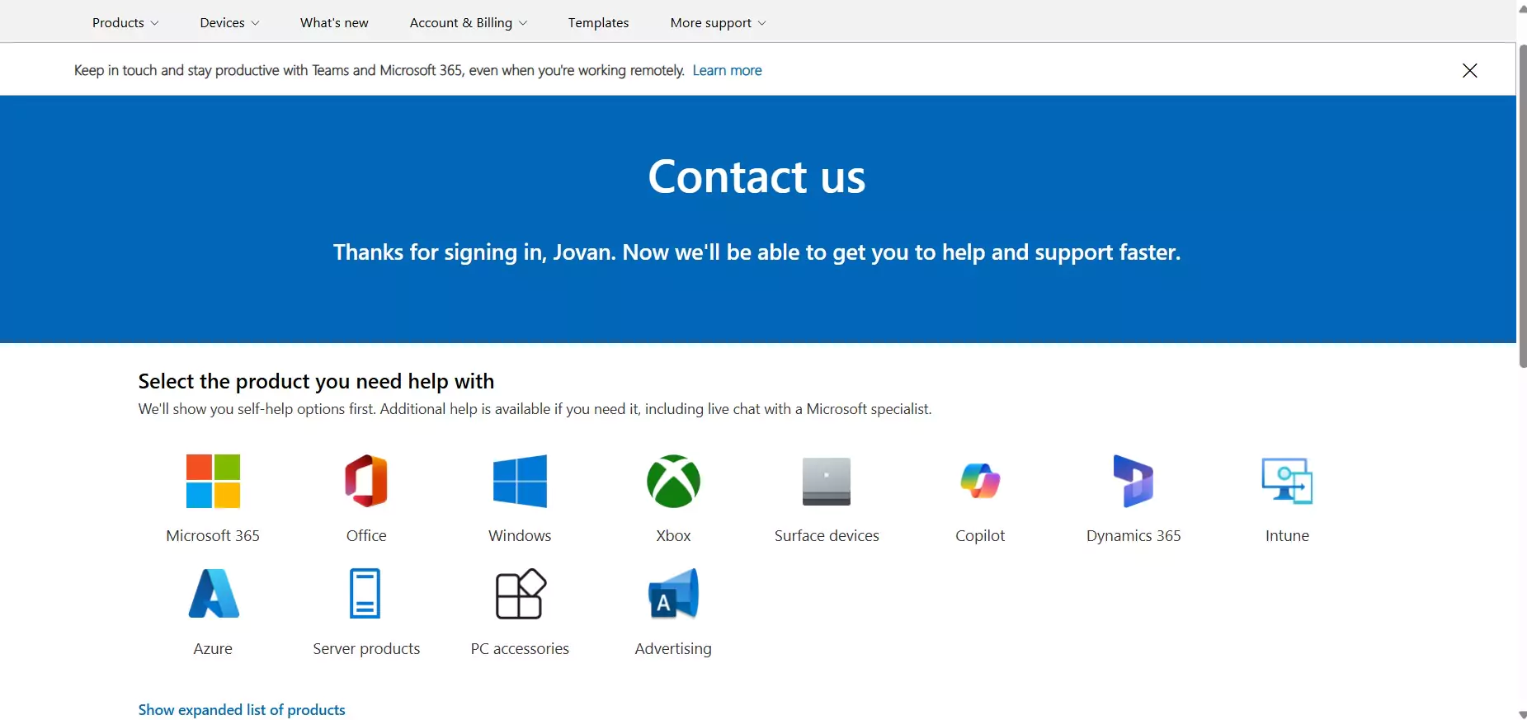Go to What's new
Viewport: 1527px width, 720px height.
pos(334,23)
